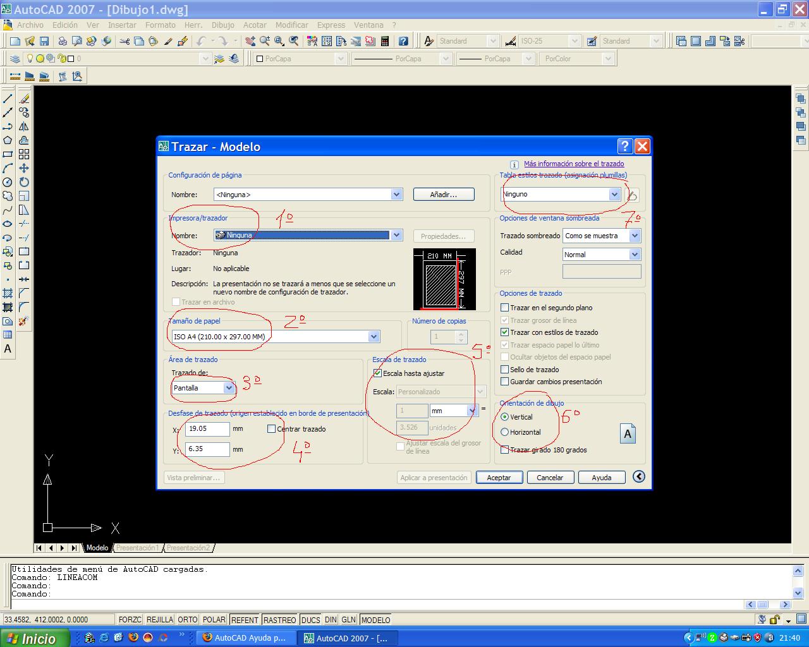This screenshot has width=809, height=647.
Task: Check Trazar girado 180 grados
Action: [505, 450]
